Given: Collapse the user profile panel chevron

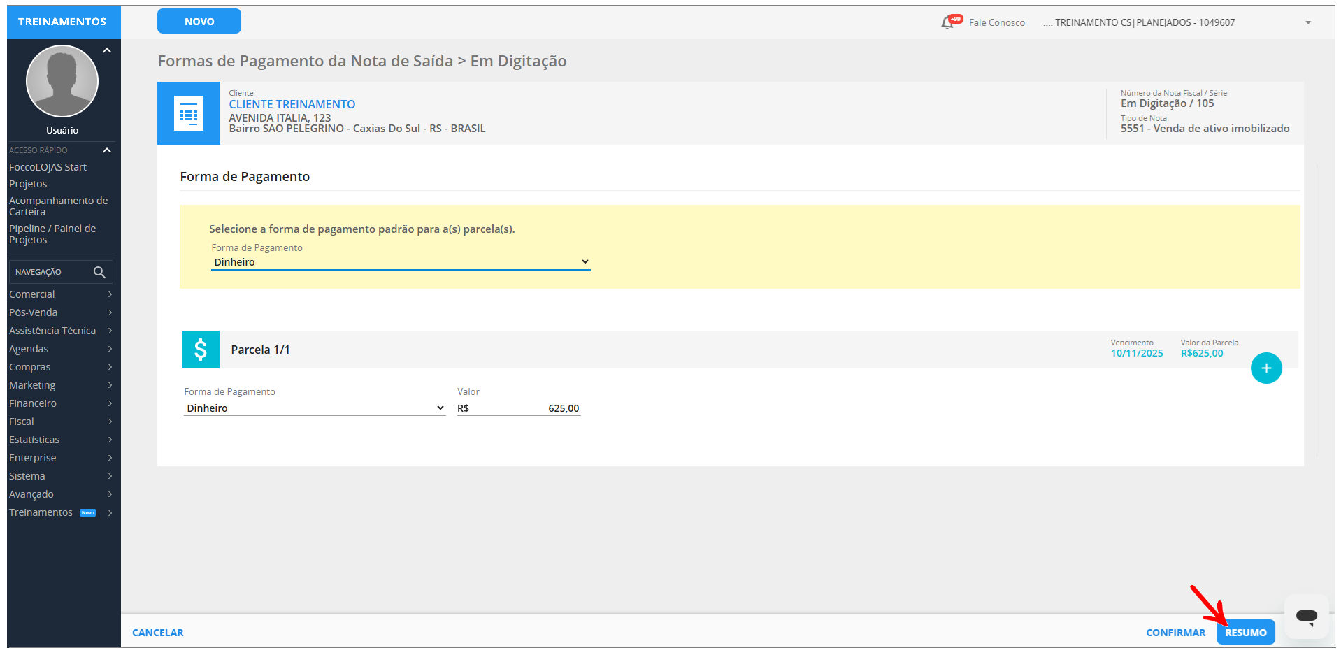Looking at the screenshot, I should tap(107, 50).
